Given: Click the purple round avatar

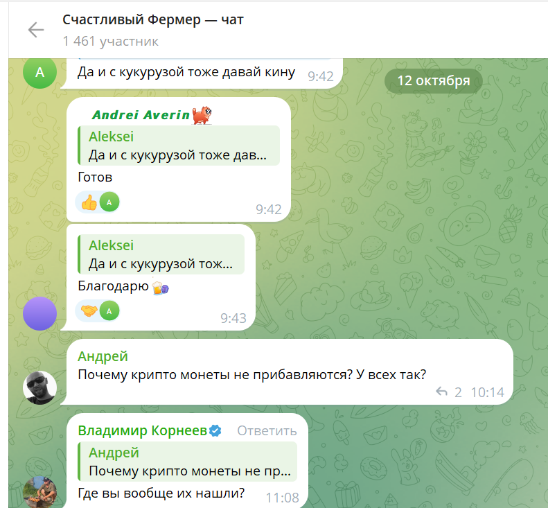Looking at the screenshot, I should point(40,314).
